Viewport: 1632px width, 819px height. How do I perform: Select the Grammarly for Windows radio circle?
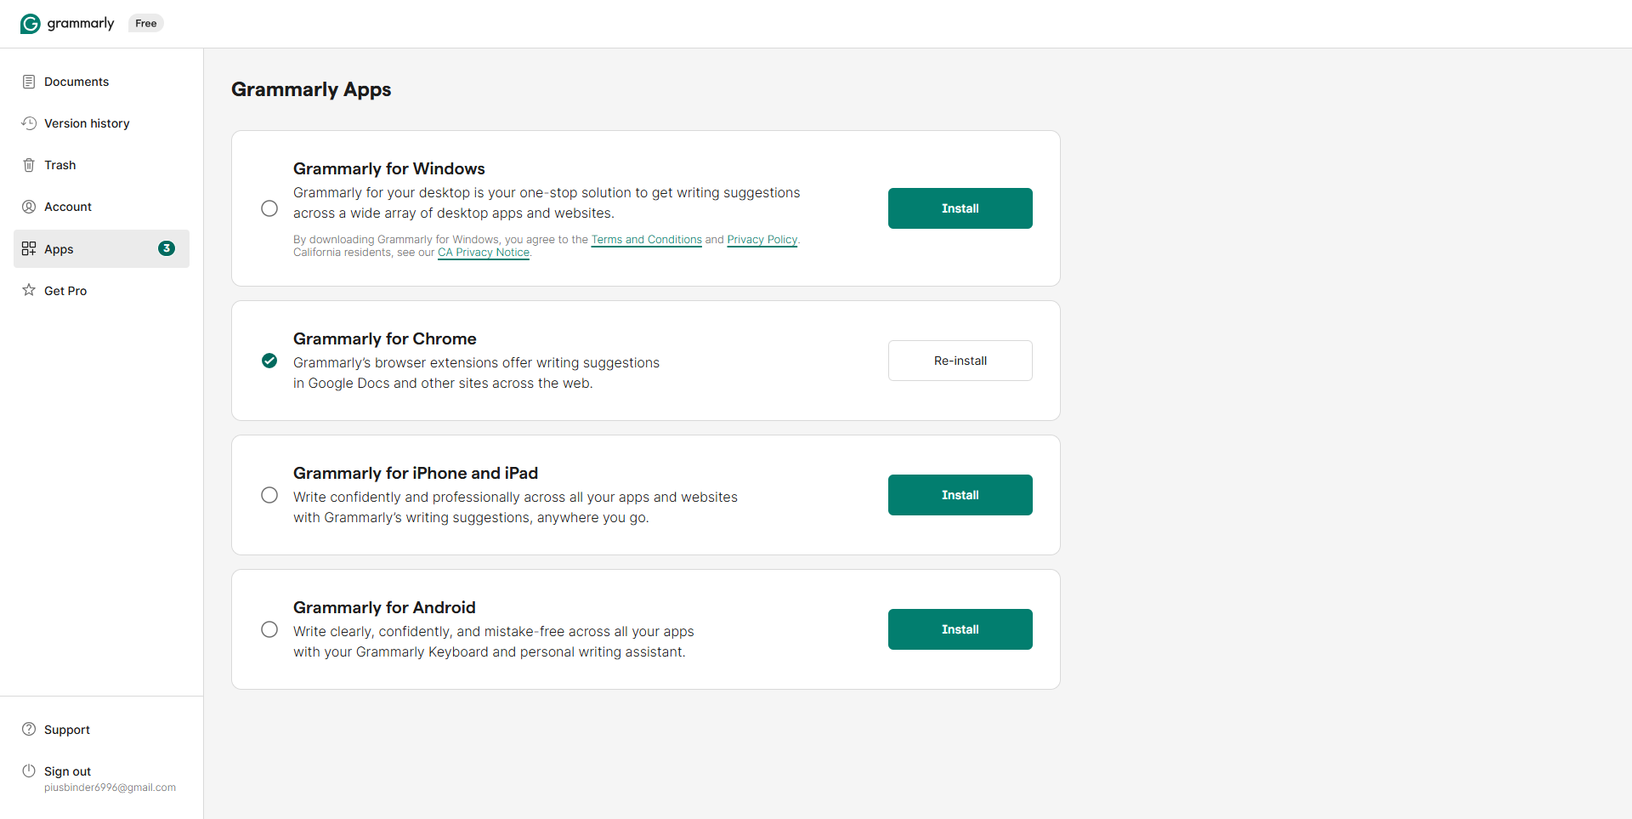[269, 208]
